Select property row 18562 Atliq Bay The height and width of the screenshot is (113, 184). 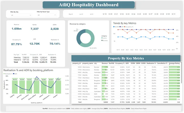[126, 73]
